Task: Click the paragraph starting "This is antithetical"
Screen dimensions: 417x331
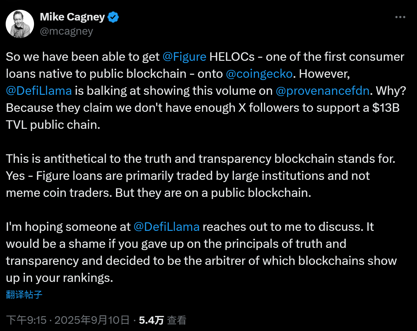Action: coord(189,176)
